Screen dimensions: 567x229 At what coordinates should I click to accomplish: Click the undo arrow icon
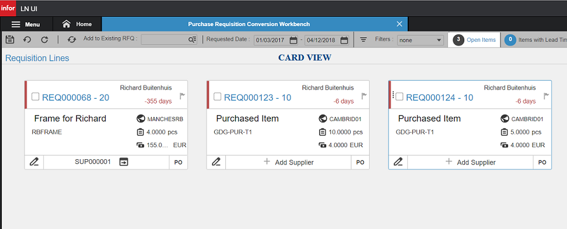pyautogui.click(x=27, y=40)
